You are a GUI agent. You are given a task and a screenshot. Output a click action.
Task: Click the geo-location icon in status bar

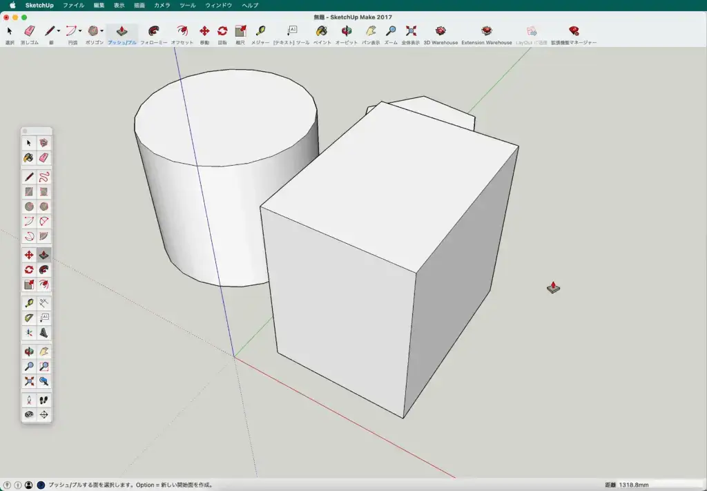7,485
